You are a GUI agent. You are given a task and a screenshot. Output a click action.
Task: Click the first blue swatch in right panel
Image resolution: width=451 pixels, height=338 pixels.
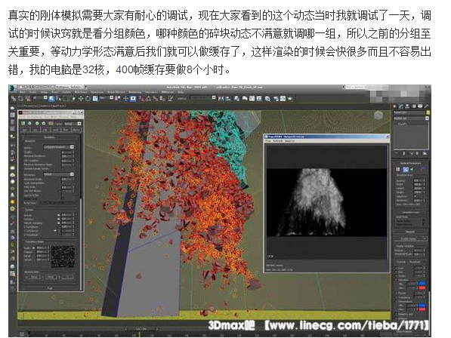click(x=422, y=284)
